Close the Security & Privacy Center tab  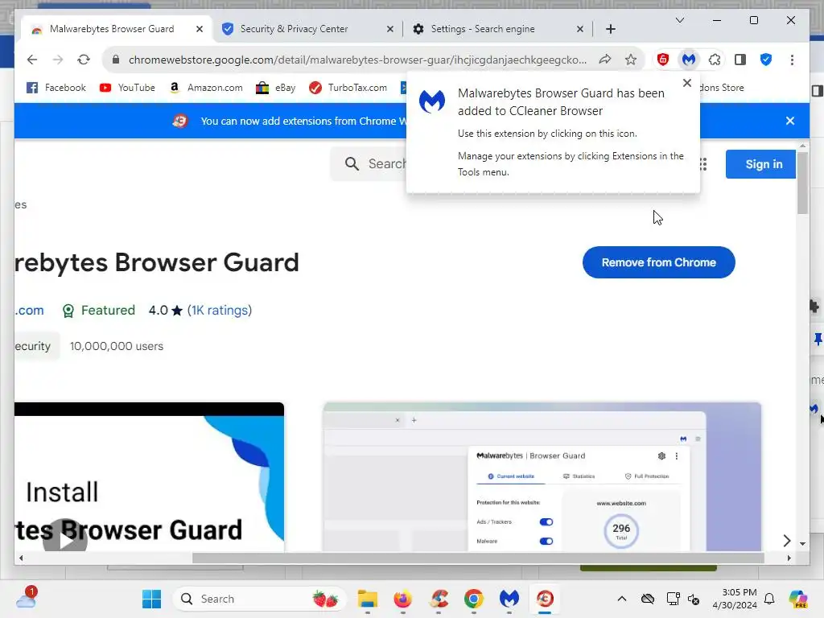390,30
